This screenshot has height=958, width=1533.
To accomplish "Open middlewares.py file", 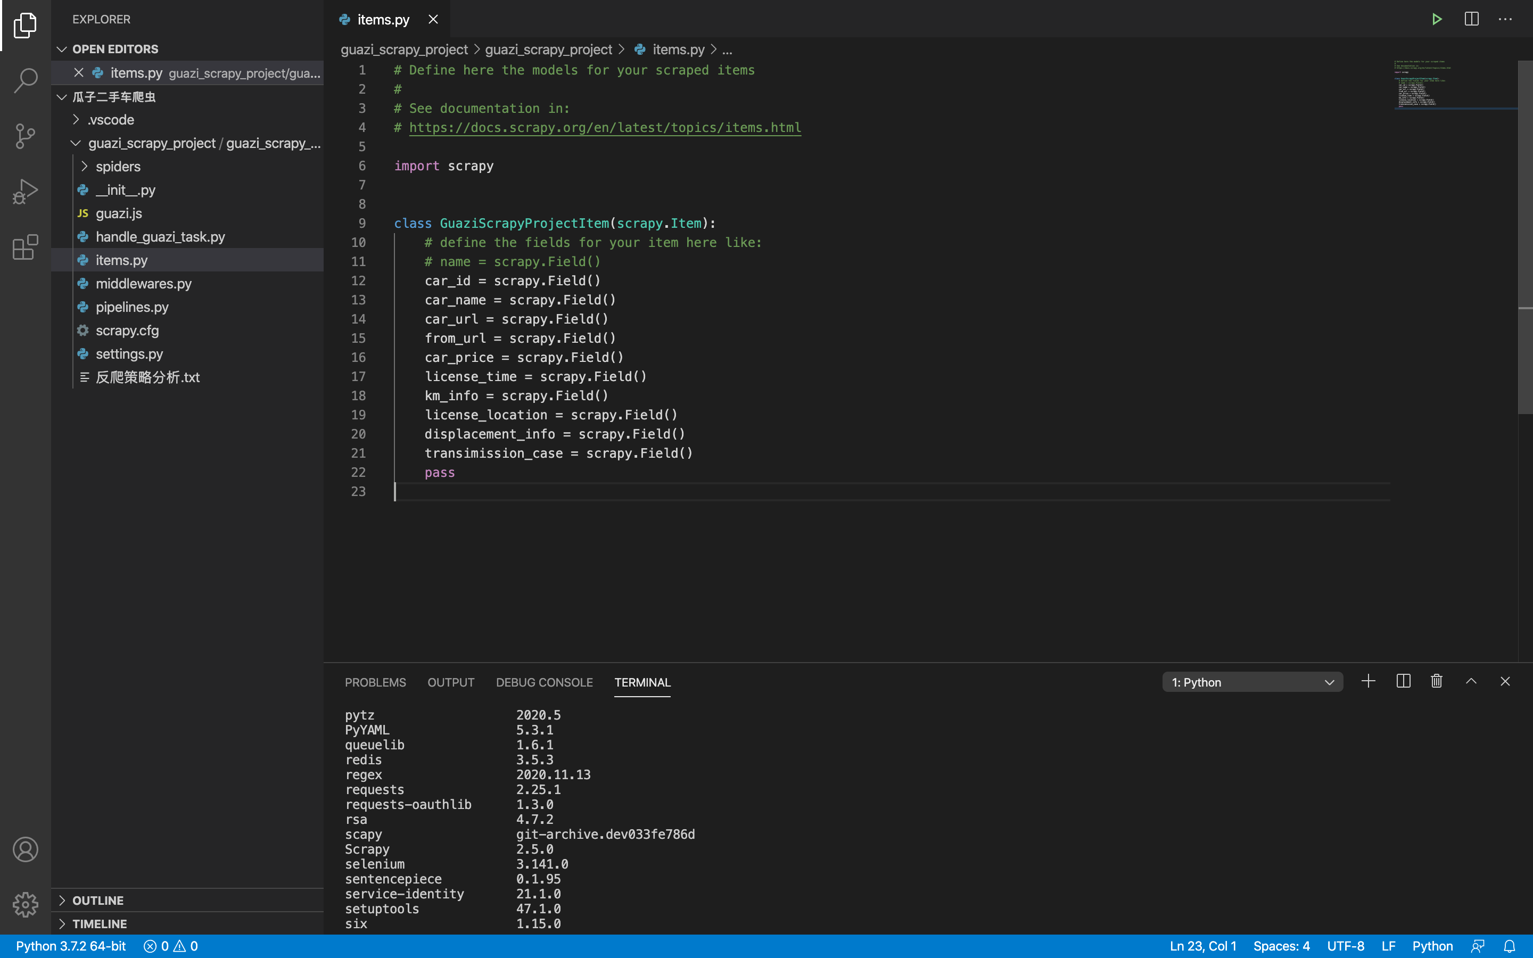I will 144,284.
